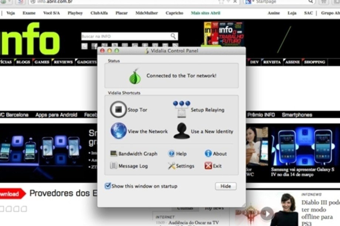Click the Stop Tor icon in Vidalia
Screen dimensions: 340x226
pos(118,109)
